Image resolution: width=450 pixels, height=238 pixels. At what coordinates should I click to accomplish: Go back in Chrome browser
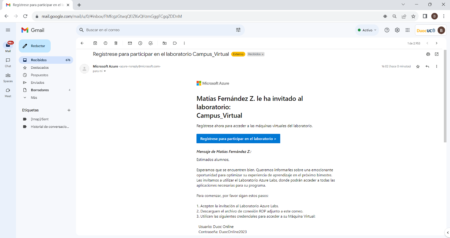click(x=6, y=16)
